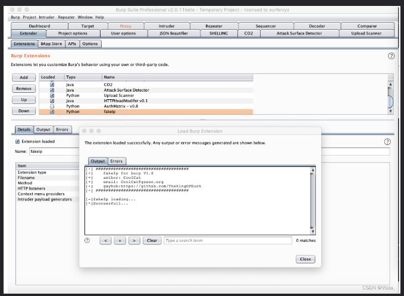
Task: Switch to the Intruder tool tab
Action: tap(167, 26)
